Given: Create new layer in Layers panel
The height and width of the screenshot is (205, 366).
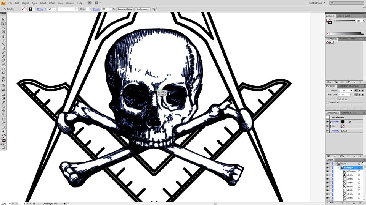Looking at the screenshot, I should click(354, 203).
